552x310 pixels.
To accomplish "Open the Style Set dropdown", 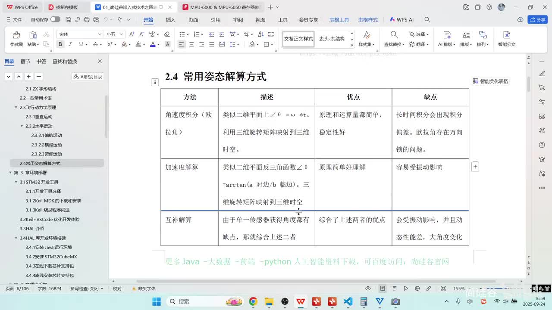I will [x=367, y=44].
